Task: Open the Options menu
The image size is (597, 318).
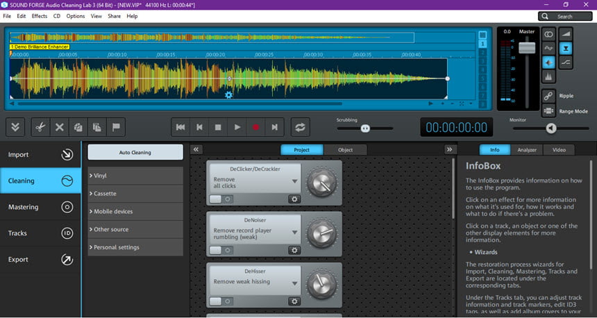Action: pyautogui.click(x=76, y=16)
